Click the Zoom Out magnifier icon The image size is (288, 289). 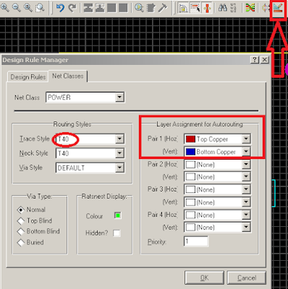pos(17,7)
